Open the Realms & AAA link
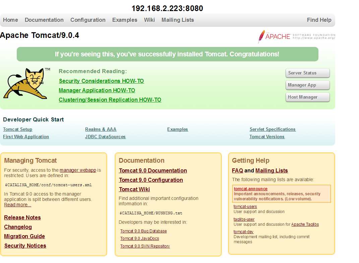The image size is (359, 263). tap(101, 129)
